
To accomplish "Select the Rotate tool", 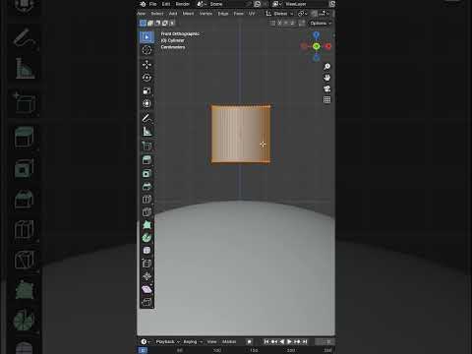I will [x=147, y=78].
